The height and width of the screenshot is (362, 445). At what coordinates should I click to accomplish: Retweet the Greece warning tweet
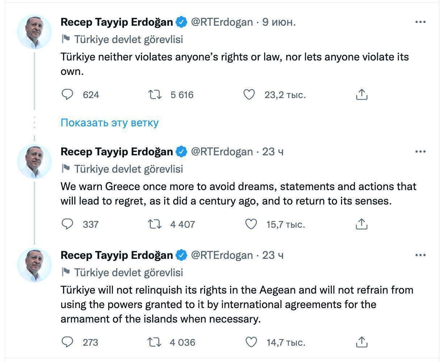155,224
